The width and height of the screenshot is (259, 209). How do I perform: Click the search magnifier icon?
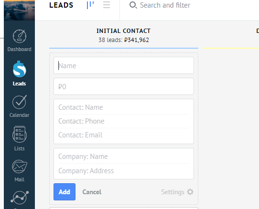pyautogui.click(x=133, y=5)
